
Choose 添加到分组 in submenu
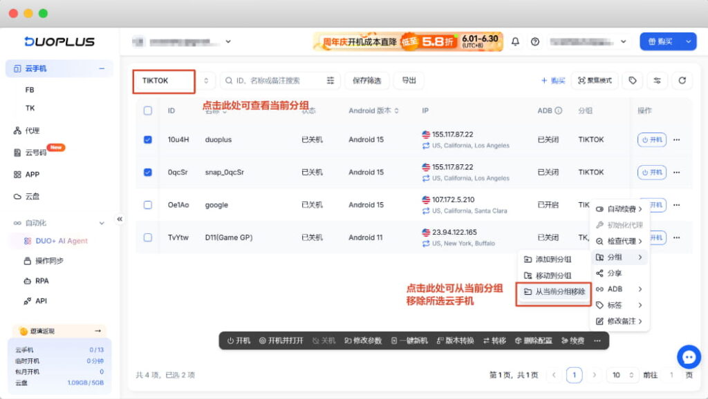click(x=554, y=260)
